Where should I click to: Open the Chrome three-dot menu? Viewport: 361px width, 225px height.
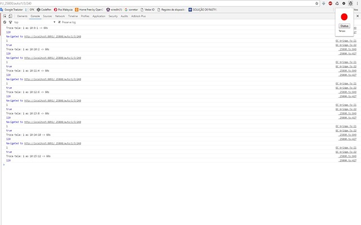click(357, 3)
